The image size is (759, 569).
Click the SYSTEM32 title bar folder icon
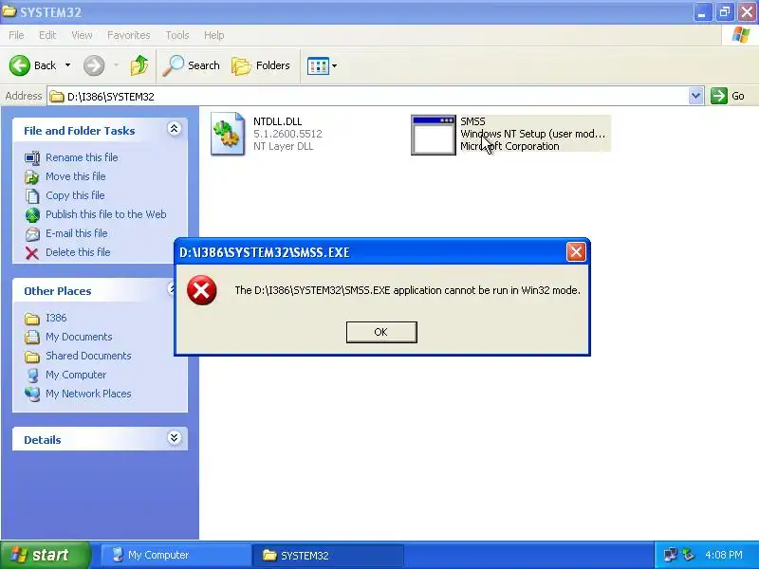[x=9, y=10]
